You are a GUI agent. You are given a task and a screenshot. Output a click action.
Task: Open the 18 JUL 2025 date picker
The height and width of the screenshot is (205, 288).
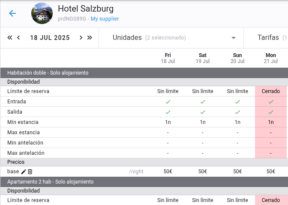point(50,38)
